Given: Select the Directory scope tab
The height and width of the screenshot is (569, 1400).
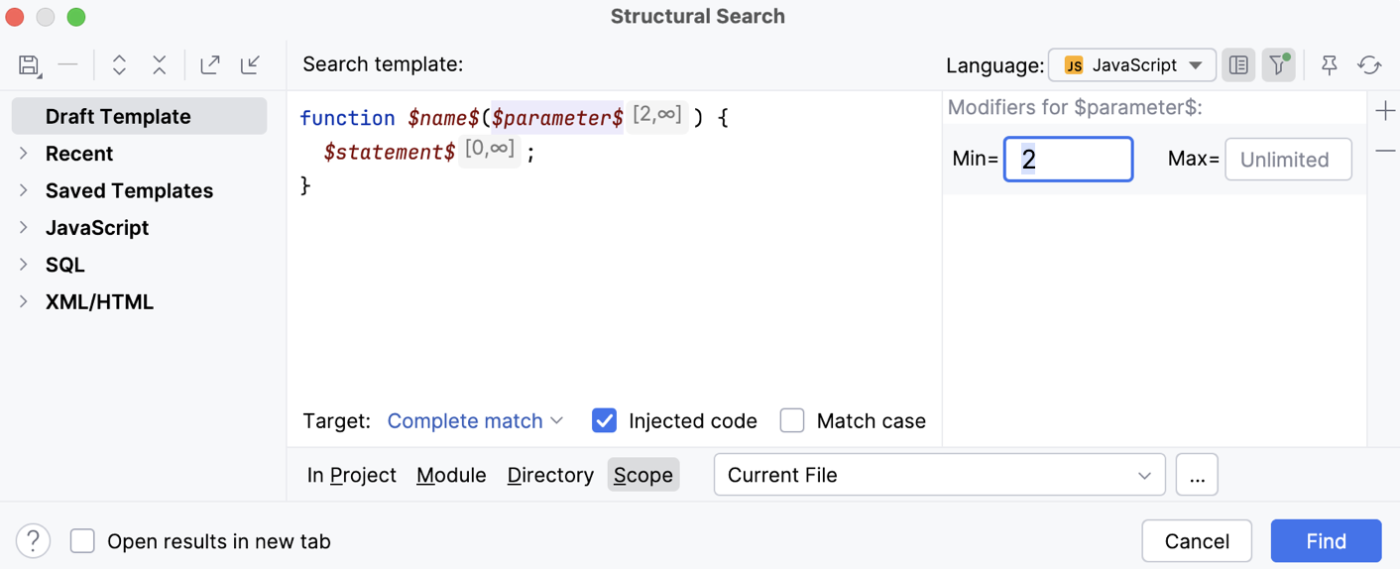Looking at the screenshot, I should coord(550,476).
